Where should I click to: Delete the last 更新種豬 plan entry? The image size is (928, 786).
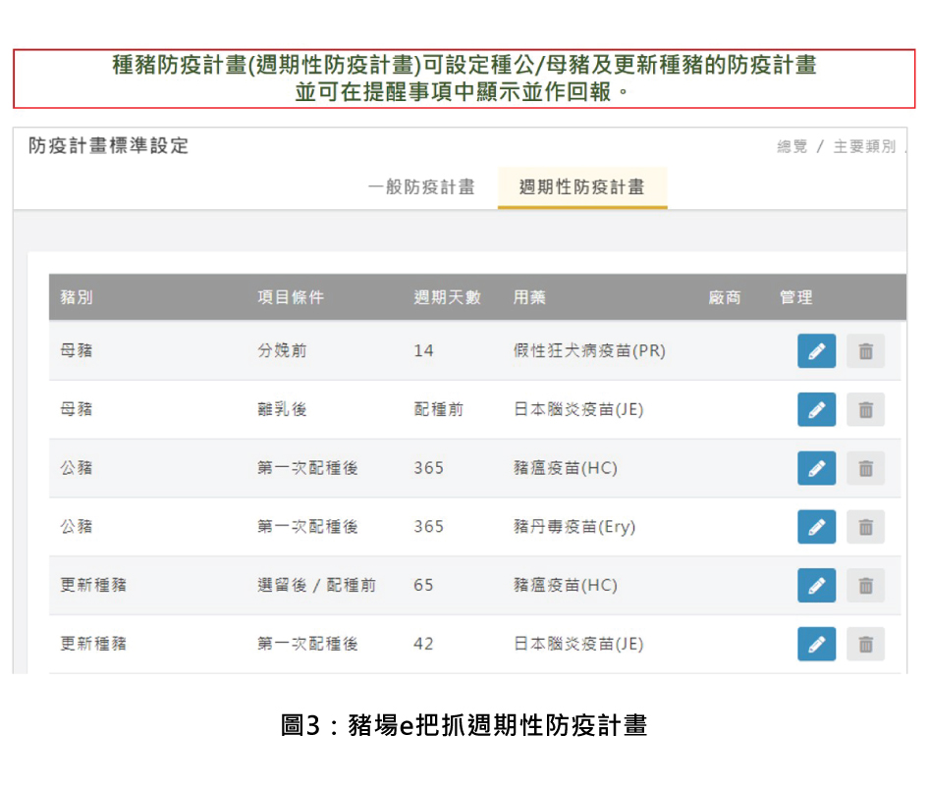(865, 644)
